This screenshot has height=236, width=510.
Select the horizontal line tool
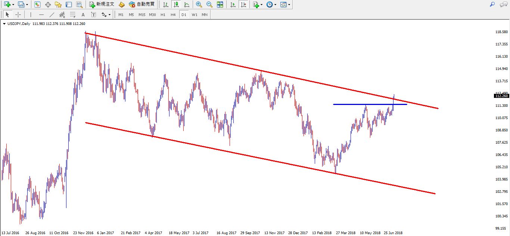pyautogui.click(x=41, y=15)
